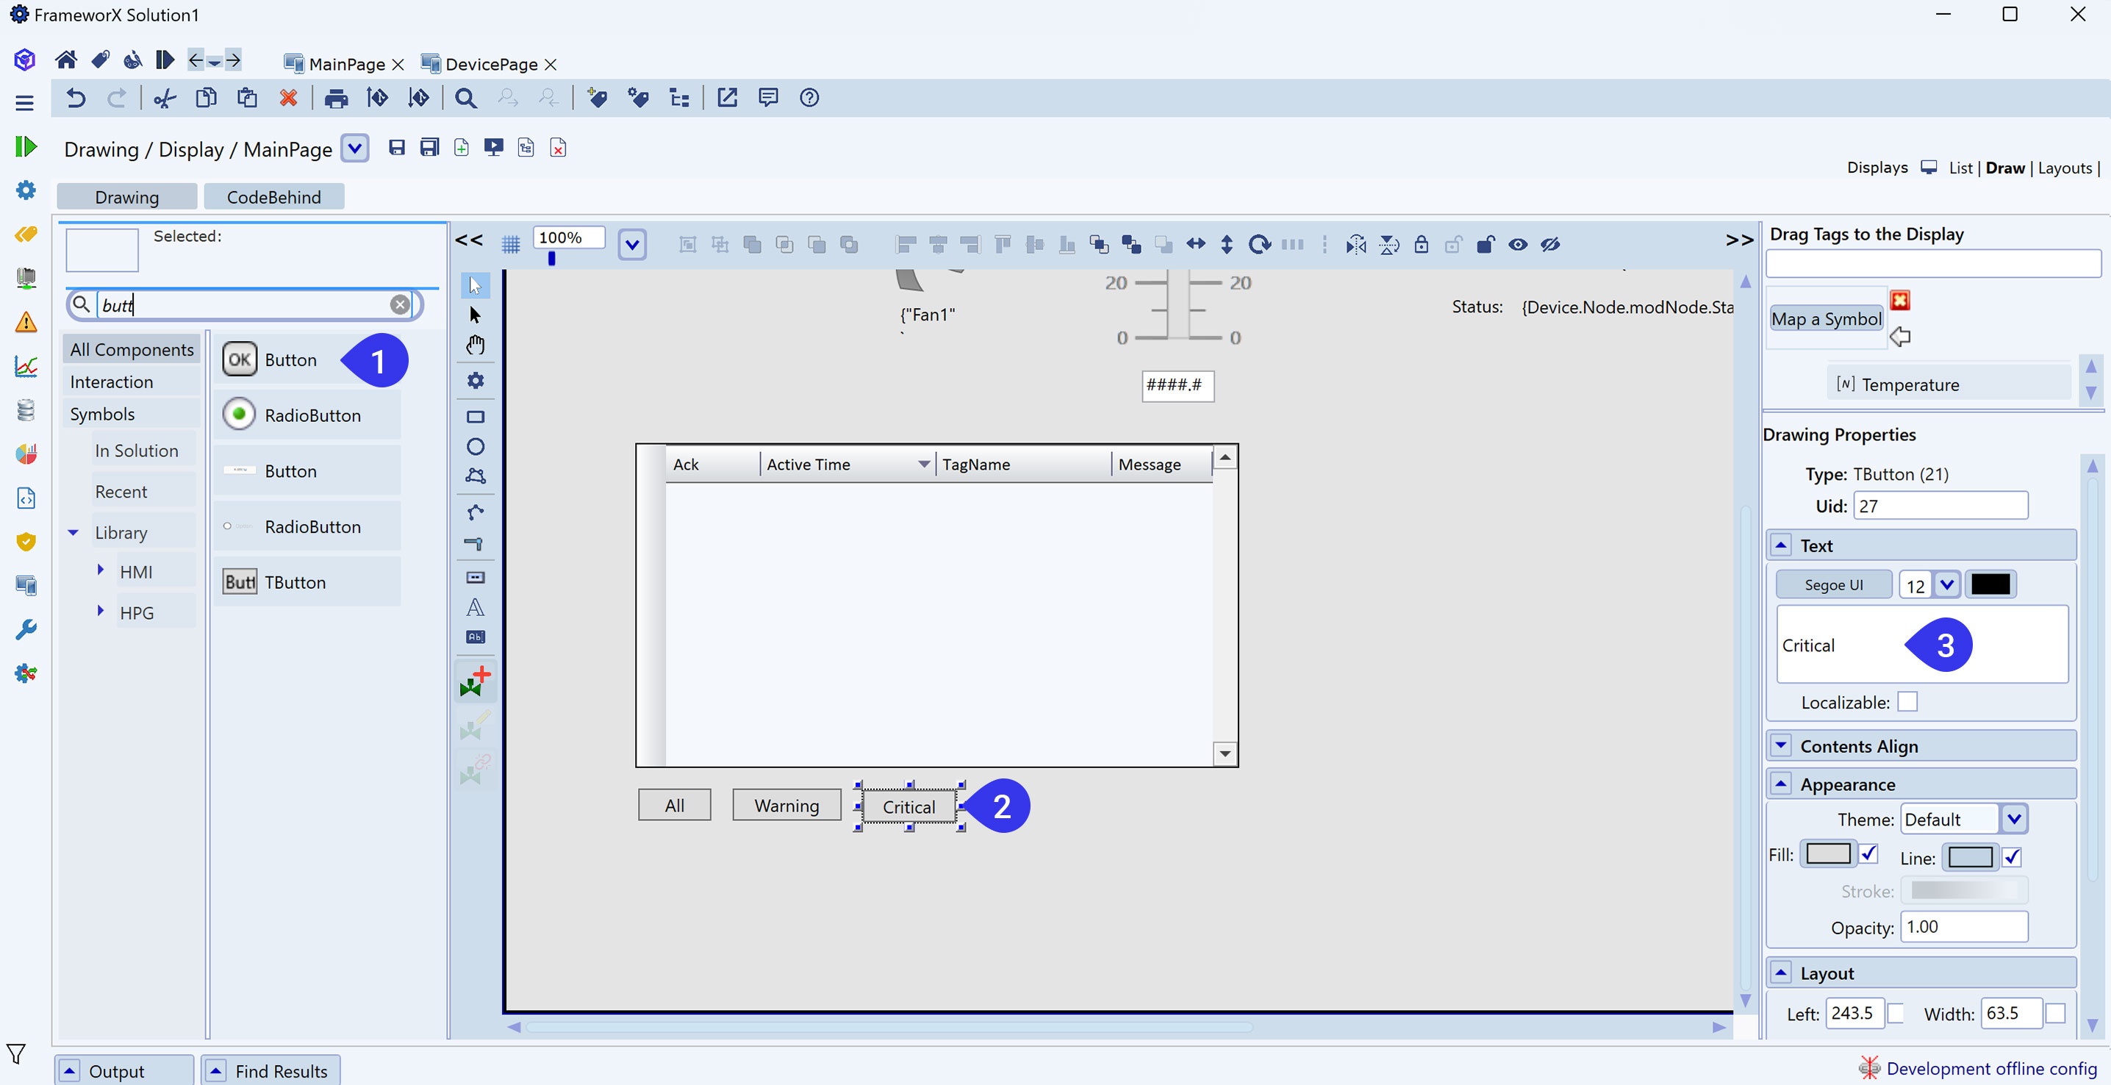Open the Trend chart sidebar icon
Viewport: 2111px width, 1085px height.
[x=26, y=365]
